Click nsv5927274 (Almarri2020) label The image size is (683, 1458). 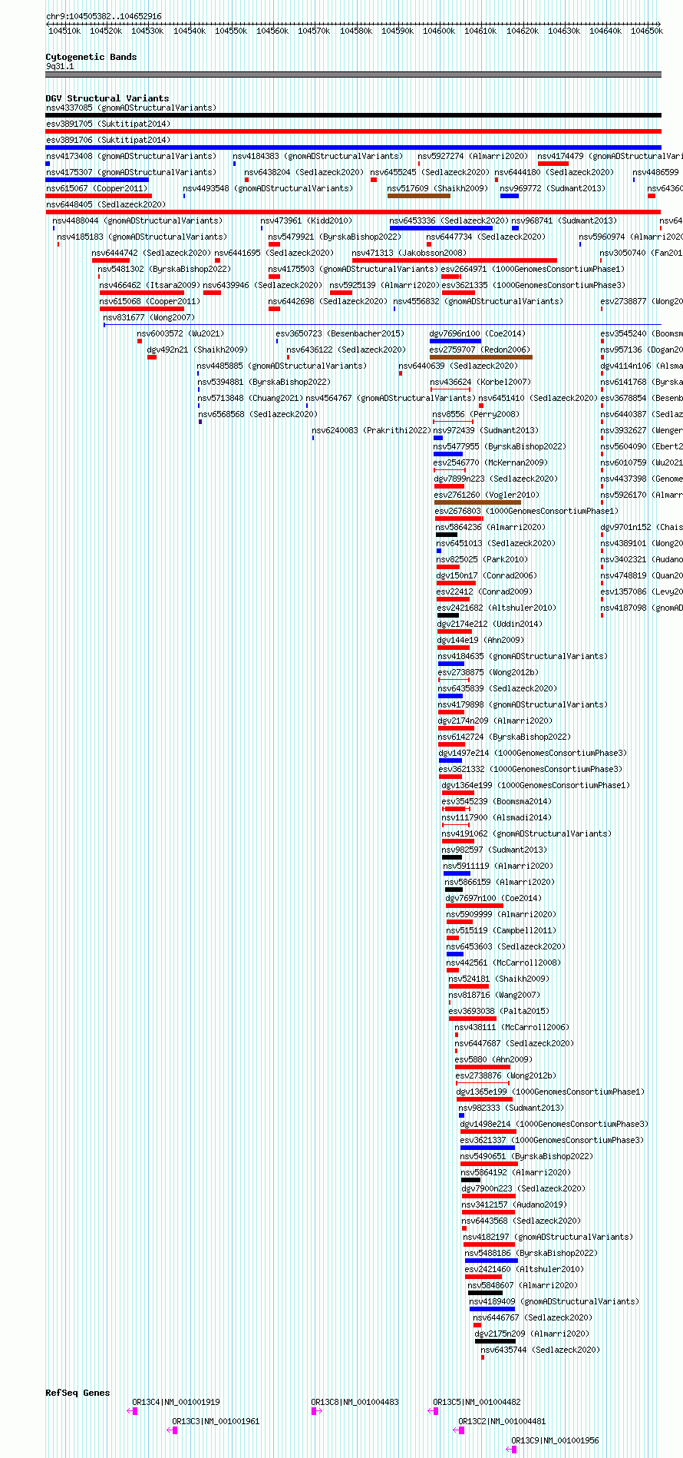tap(473, 156)
